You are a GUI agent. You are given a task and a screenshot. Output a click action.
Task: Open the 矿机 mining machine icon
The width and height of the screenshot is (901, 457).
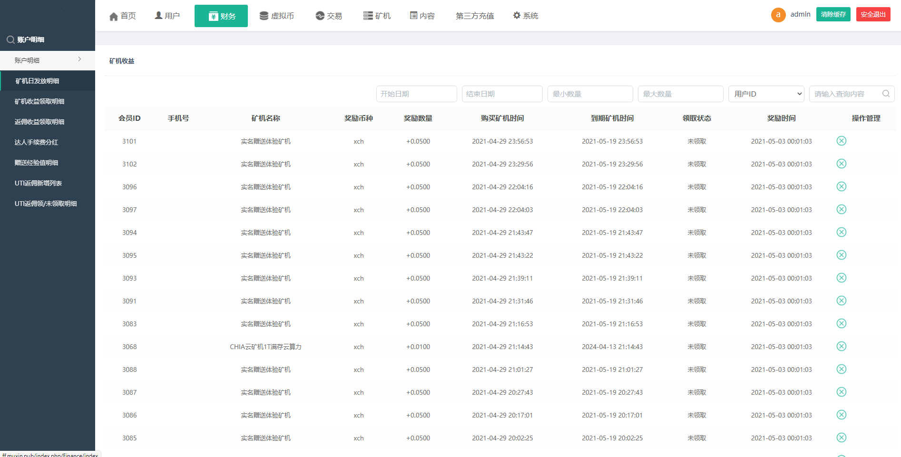point(367,16)
